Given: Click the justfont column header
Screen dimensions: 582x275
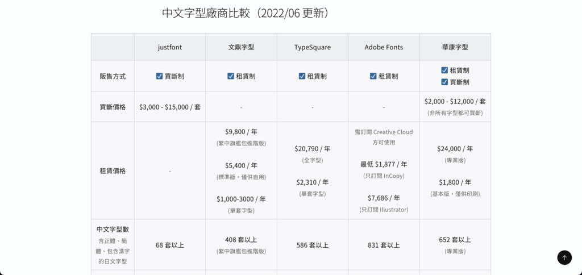Looking at the screenshot, I should coord(170,47).
